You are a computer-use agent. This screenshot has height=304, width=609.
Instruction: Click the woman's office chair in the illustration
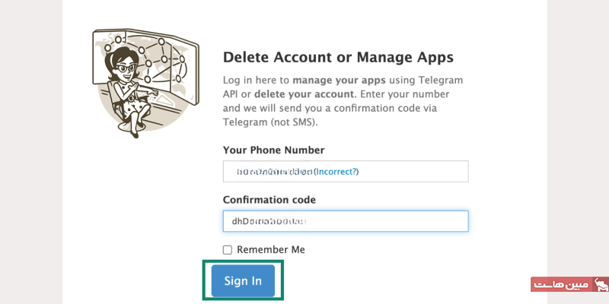pyautogui.click(x=128, y=109)
